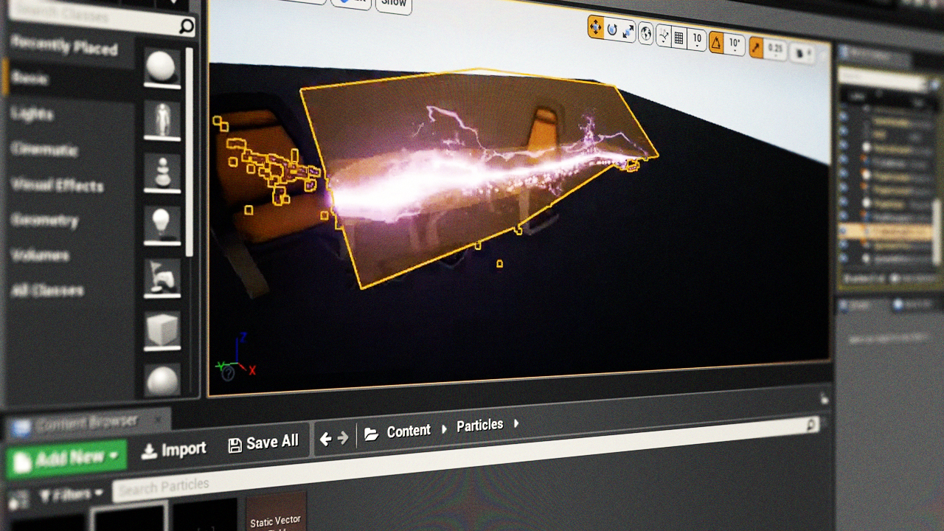Show sources panel icon beside Filters

pyautogui.click(x=18, y=500)
